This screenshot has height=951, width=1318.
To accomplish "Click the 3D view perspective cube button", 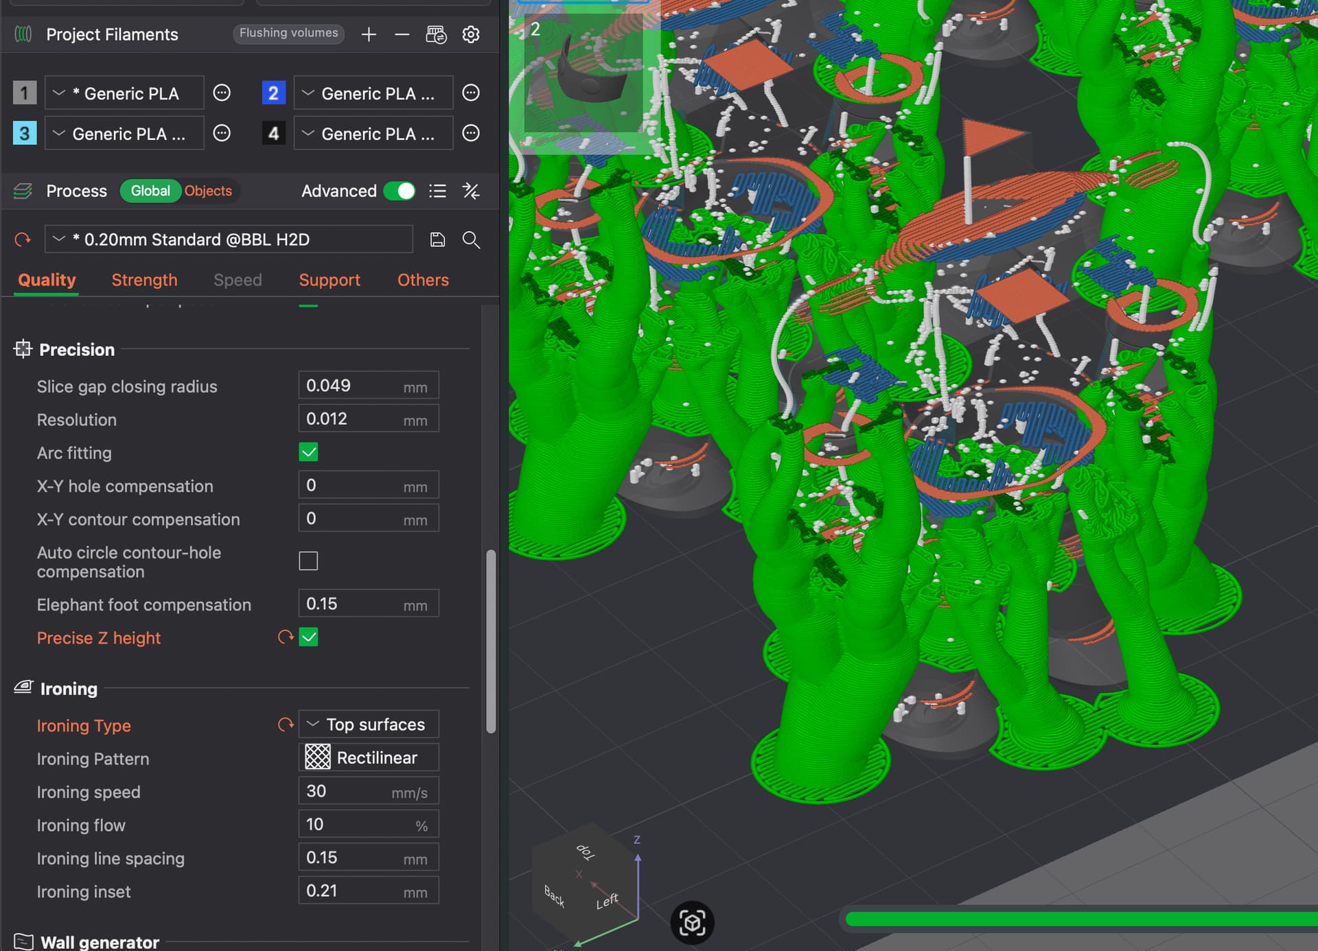I will 692,922.
